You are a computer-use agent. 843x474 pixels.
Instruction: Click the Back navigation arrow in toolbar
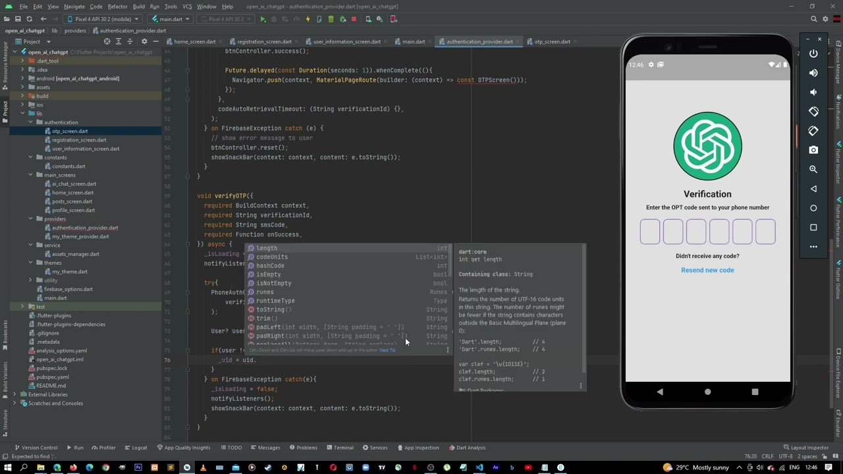43,19
